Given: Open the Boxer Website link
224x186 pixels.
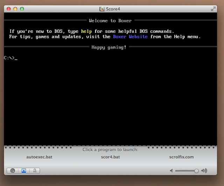Looking at the screenshot, I should (x=130, y=37).
